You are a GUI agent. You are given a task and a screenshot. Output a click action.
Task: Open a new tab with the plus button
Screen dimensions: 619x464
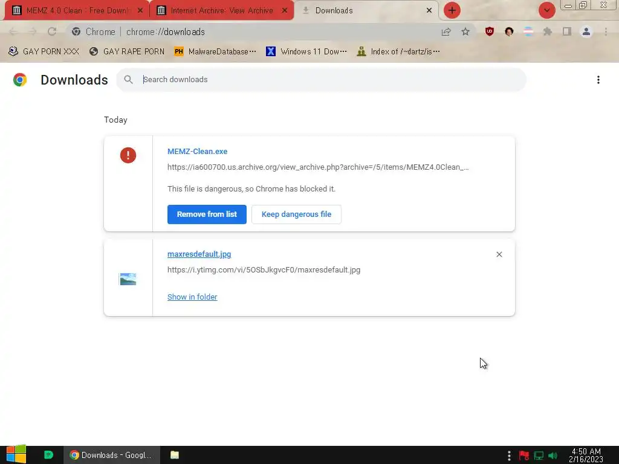(x=452, y=10)
